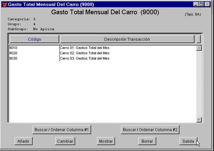Click the list scrollbar up arrow
The width and height of the screenshot is (214, 151).
(x=199, y=48)
